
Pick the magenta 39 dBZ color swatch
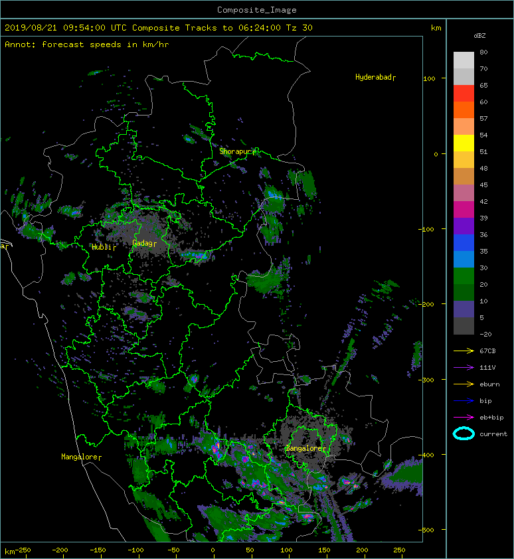[464, 210]
